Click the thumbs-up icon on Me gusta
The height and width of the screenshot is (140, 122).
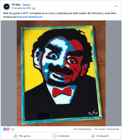[x=16, y=136]
